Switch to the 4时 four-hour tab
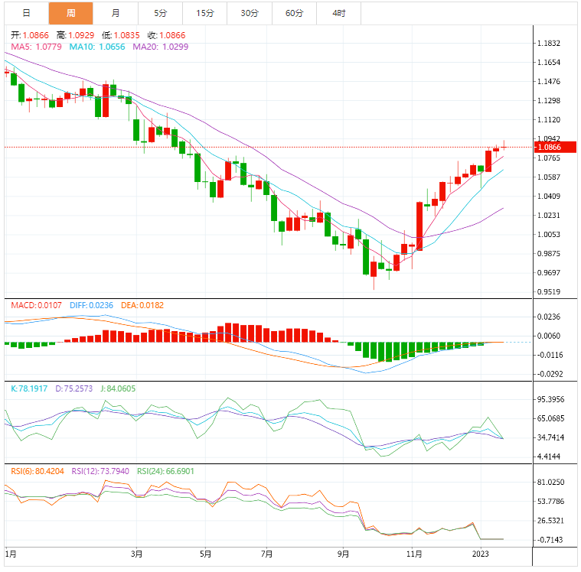 pyautogui.click(x=338, y=13)
